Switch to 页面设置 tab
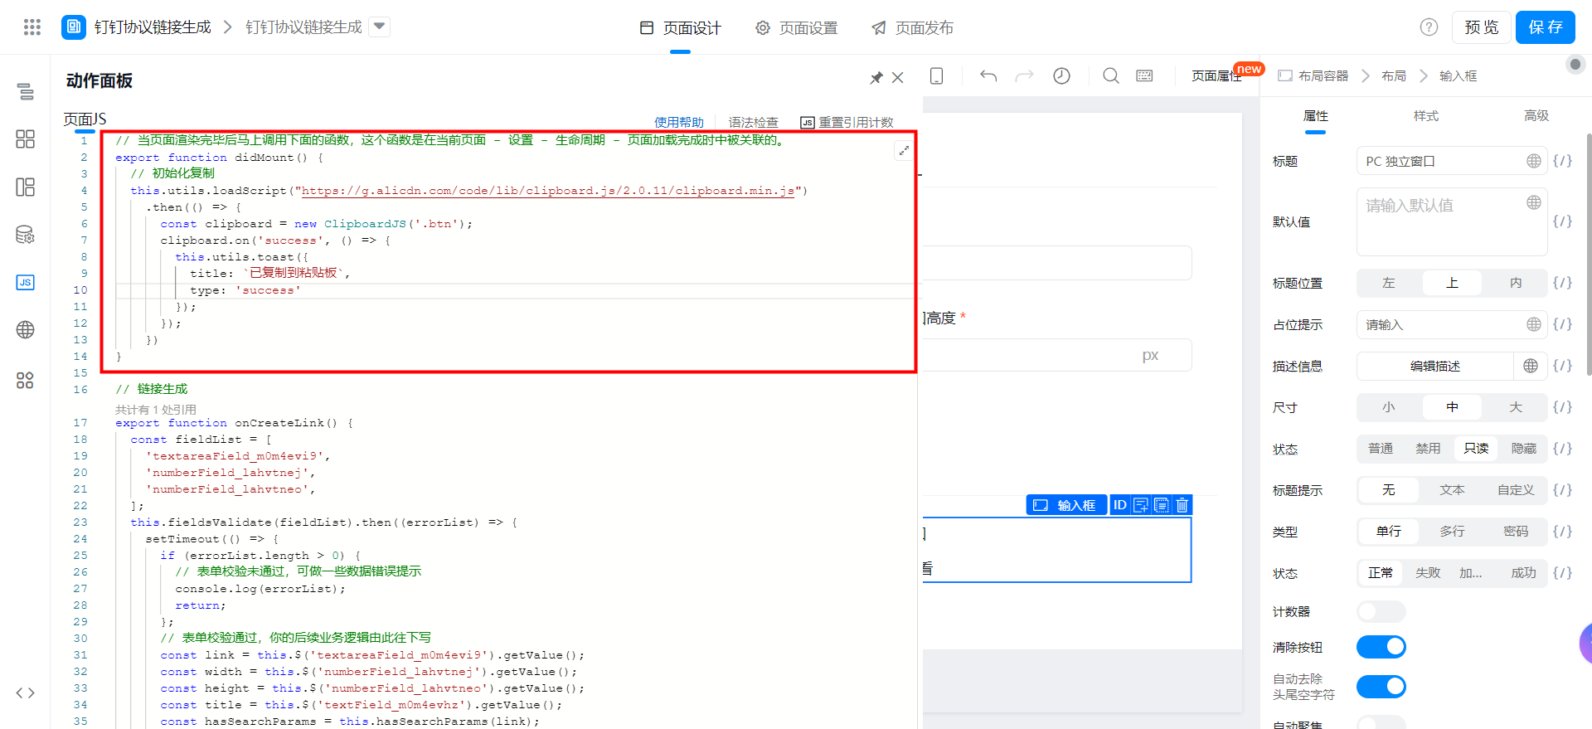1592x729 pixels. pyautogui.click(x=797, y=28)
